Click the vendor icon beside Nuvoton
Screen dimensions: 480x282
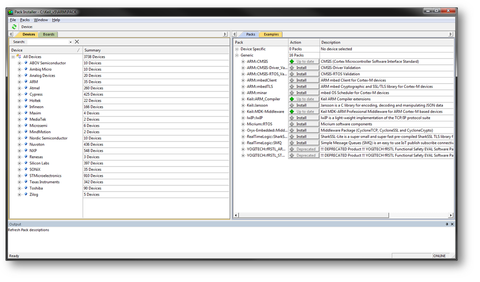[x=26, y=144]
